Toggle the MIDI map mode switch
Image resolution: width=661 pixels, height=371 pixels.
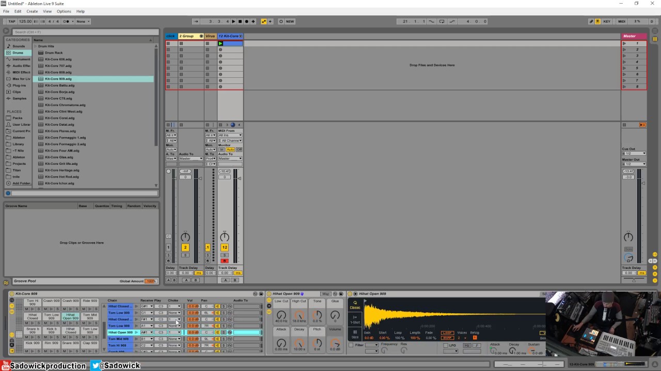point(622,21)
